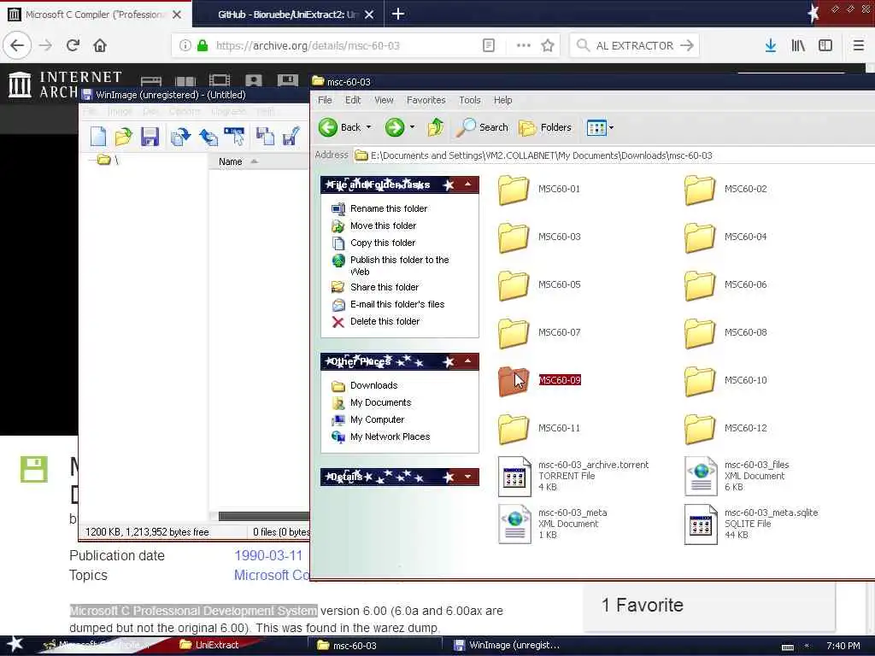This screenshot has width=875, height=656.
Task: Open new tab in Firefox
Action: (x=398, y=14)
